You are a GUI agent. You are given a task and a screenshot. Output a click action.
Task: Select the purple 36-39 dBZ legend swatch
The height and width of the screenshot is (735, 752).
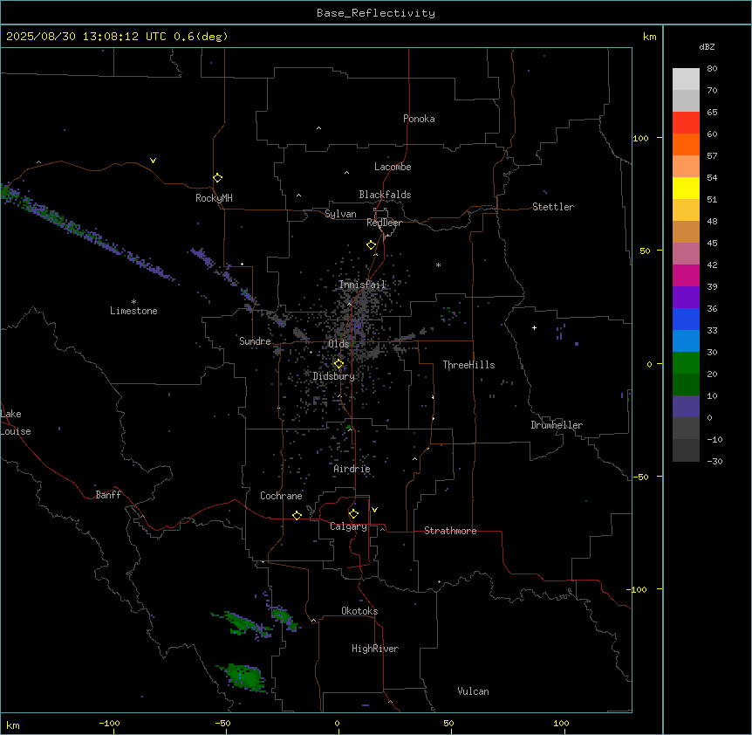coord(686,298)
